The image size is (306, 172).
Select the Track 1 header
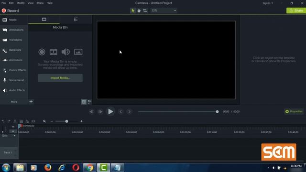coord(9,152)
